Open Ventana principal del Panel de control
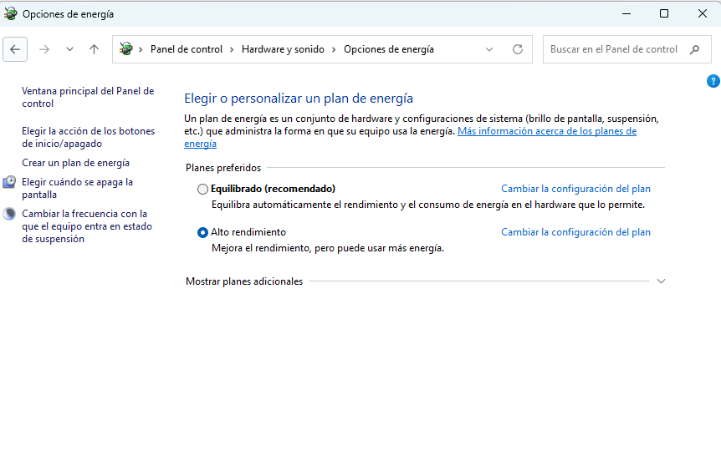This screenshot has width=721, height=466. pos(88,97)
